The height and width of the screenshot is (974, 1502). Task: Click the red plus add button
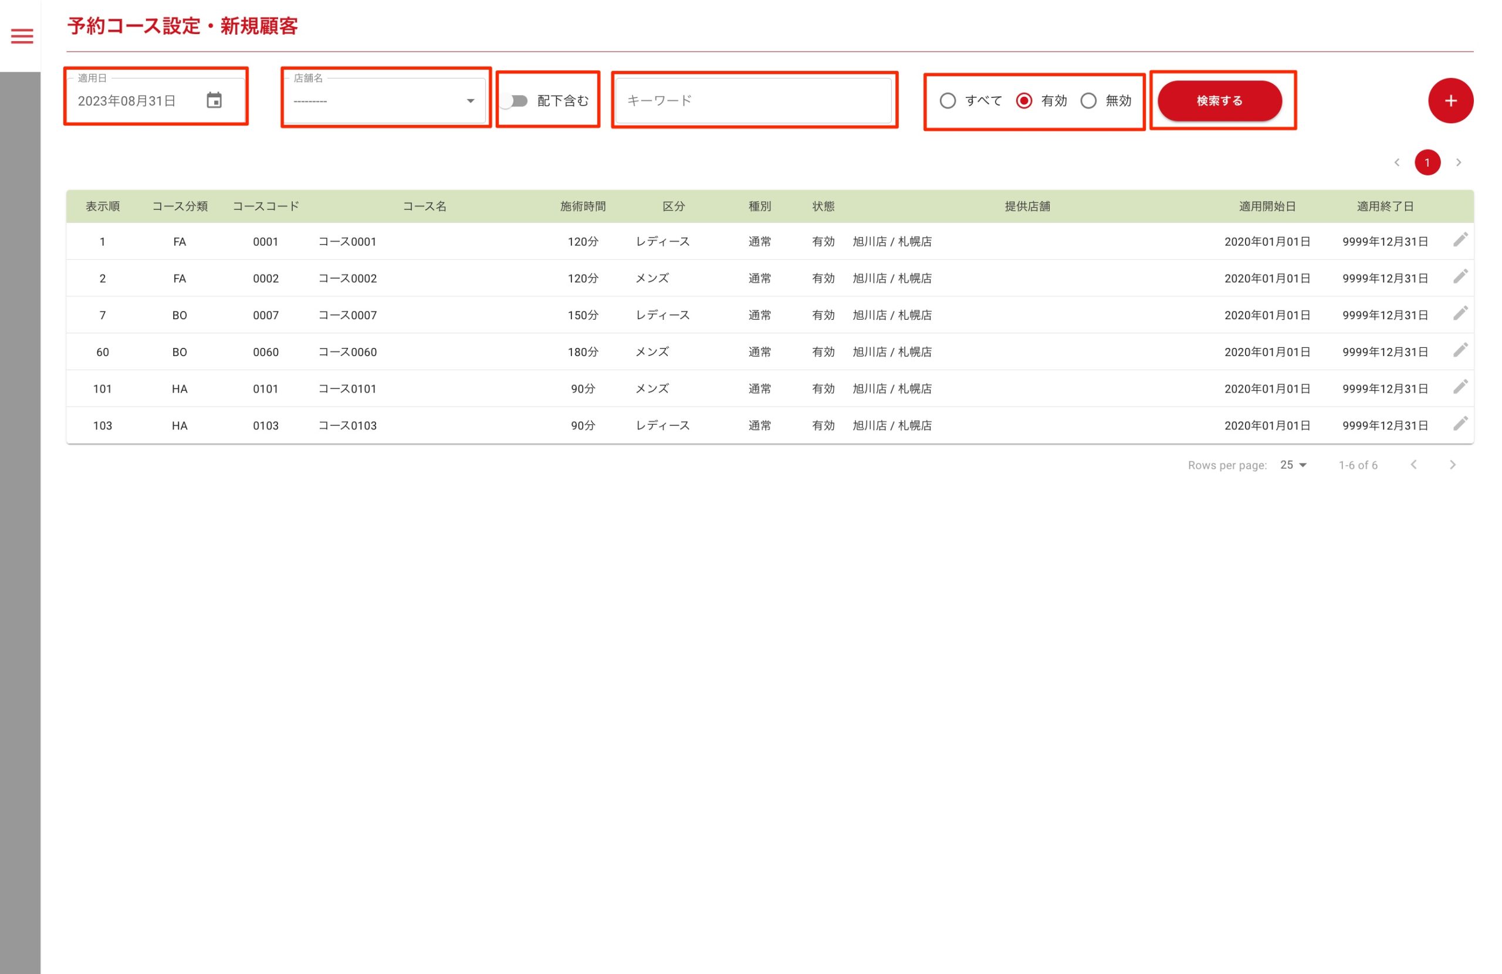pos(1450,100)
